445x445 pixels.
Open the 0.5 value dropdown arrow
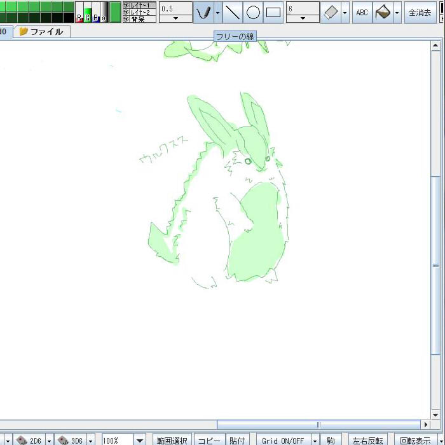pos(175,18)
